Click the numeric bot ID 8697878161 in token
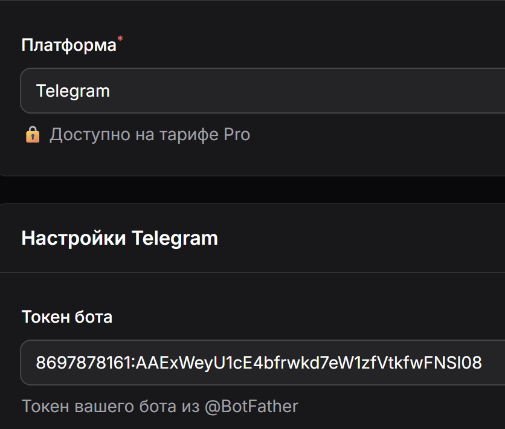The height and width of the screenshot is (429, 505). [x=83, y=363]
